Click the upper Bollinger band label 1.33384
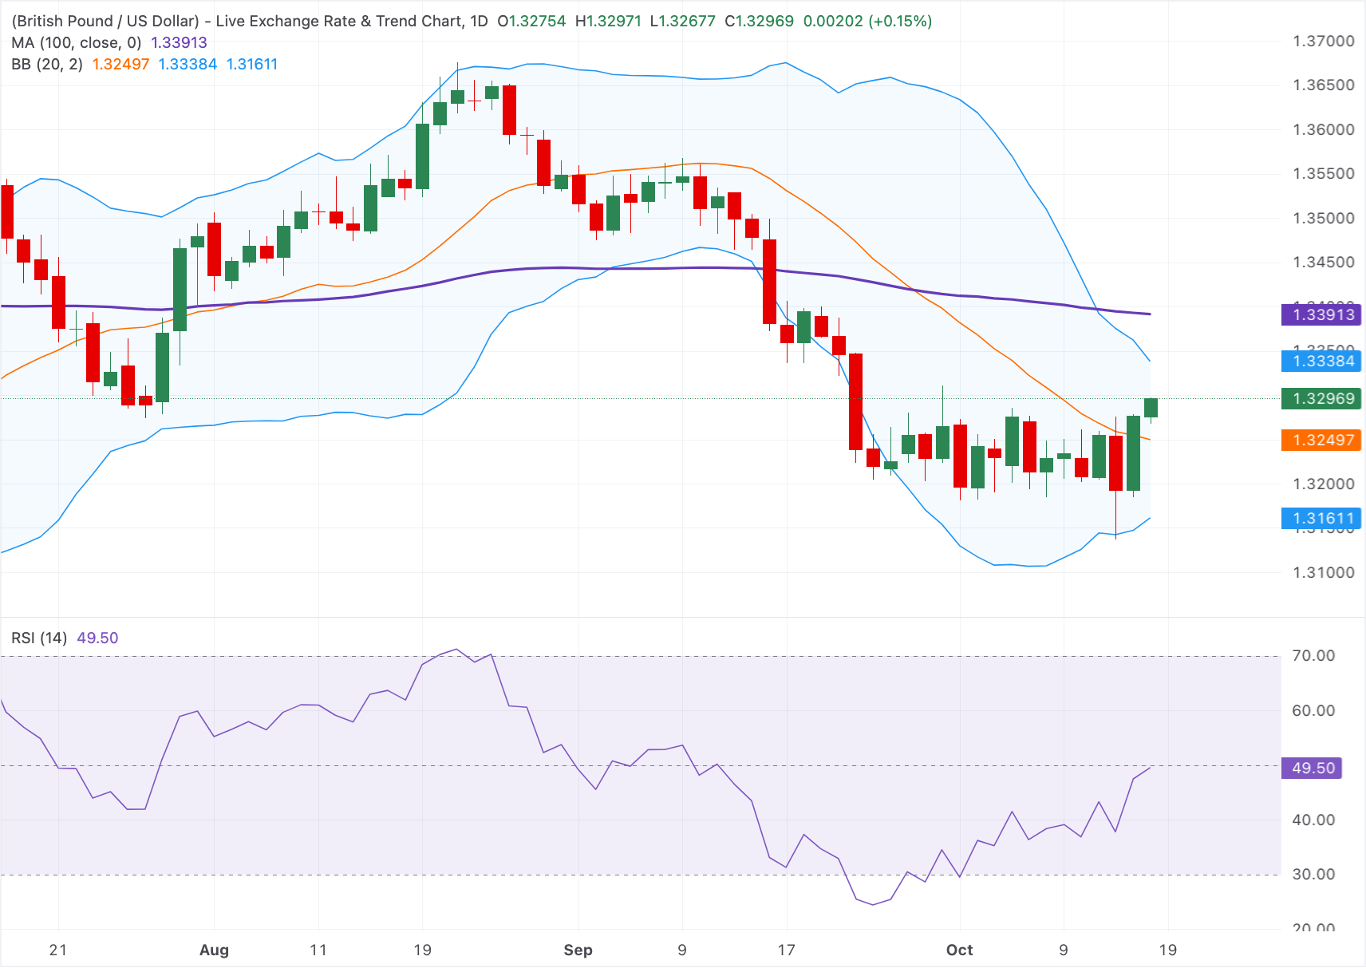 pos(1321,361)
